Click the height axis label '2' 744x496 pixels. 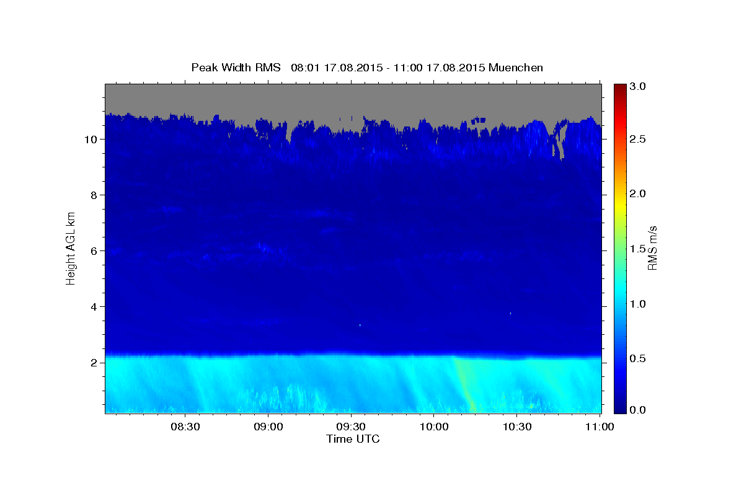tap(94, 363)
